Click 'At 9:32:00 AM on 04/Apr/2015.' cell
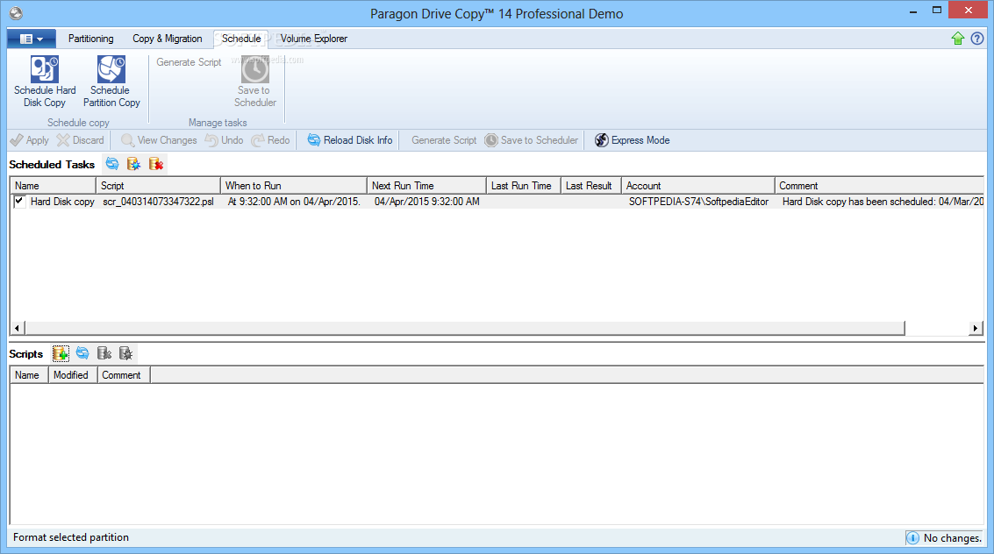 pos(294,202)
